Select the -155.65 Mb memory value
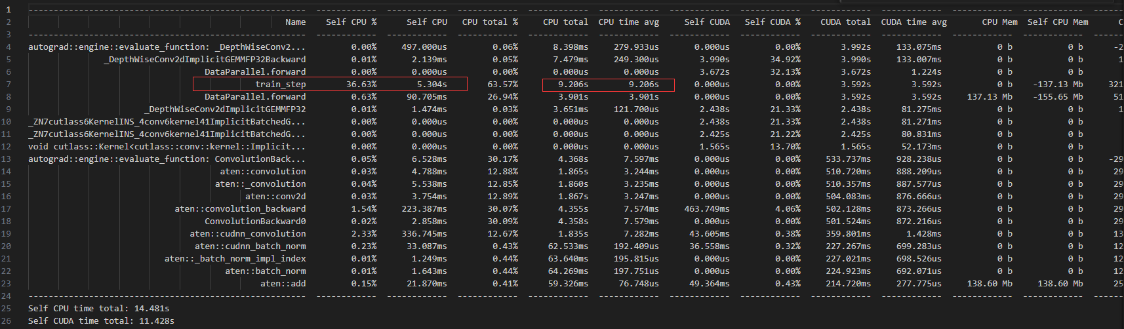Viewport: 1124px width, 329px height. tap(1058, 96)
